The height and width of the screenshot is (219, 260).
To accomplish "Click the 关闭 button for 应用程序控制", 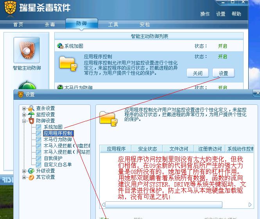I will click(x=198, y=73).
